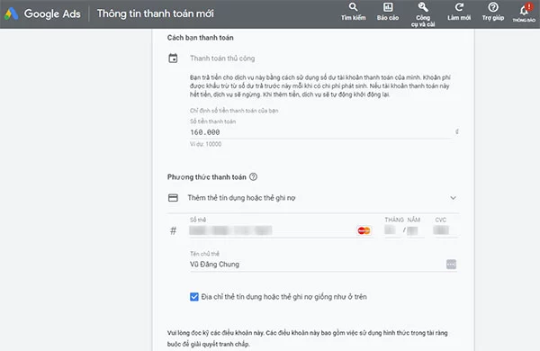
Task: Click the Google Ads logo
Action: click(11, 13)
